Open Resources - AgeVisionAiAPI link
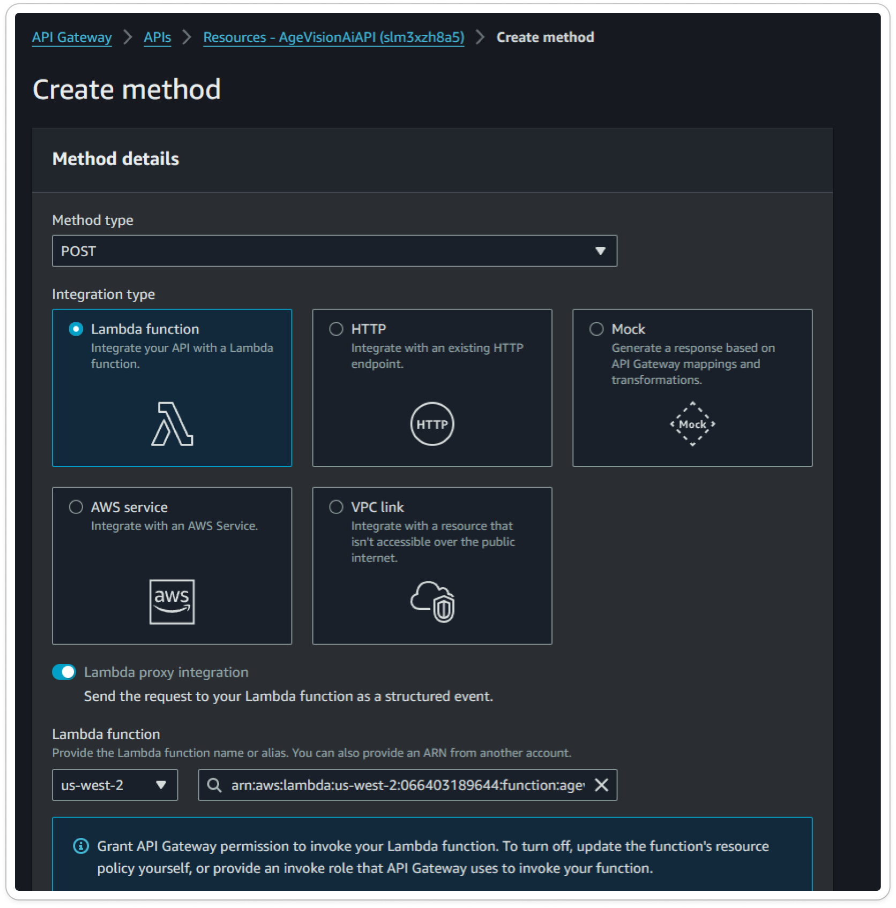Screen dimensions: 896x908 333,37
